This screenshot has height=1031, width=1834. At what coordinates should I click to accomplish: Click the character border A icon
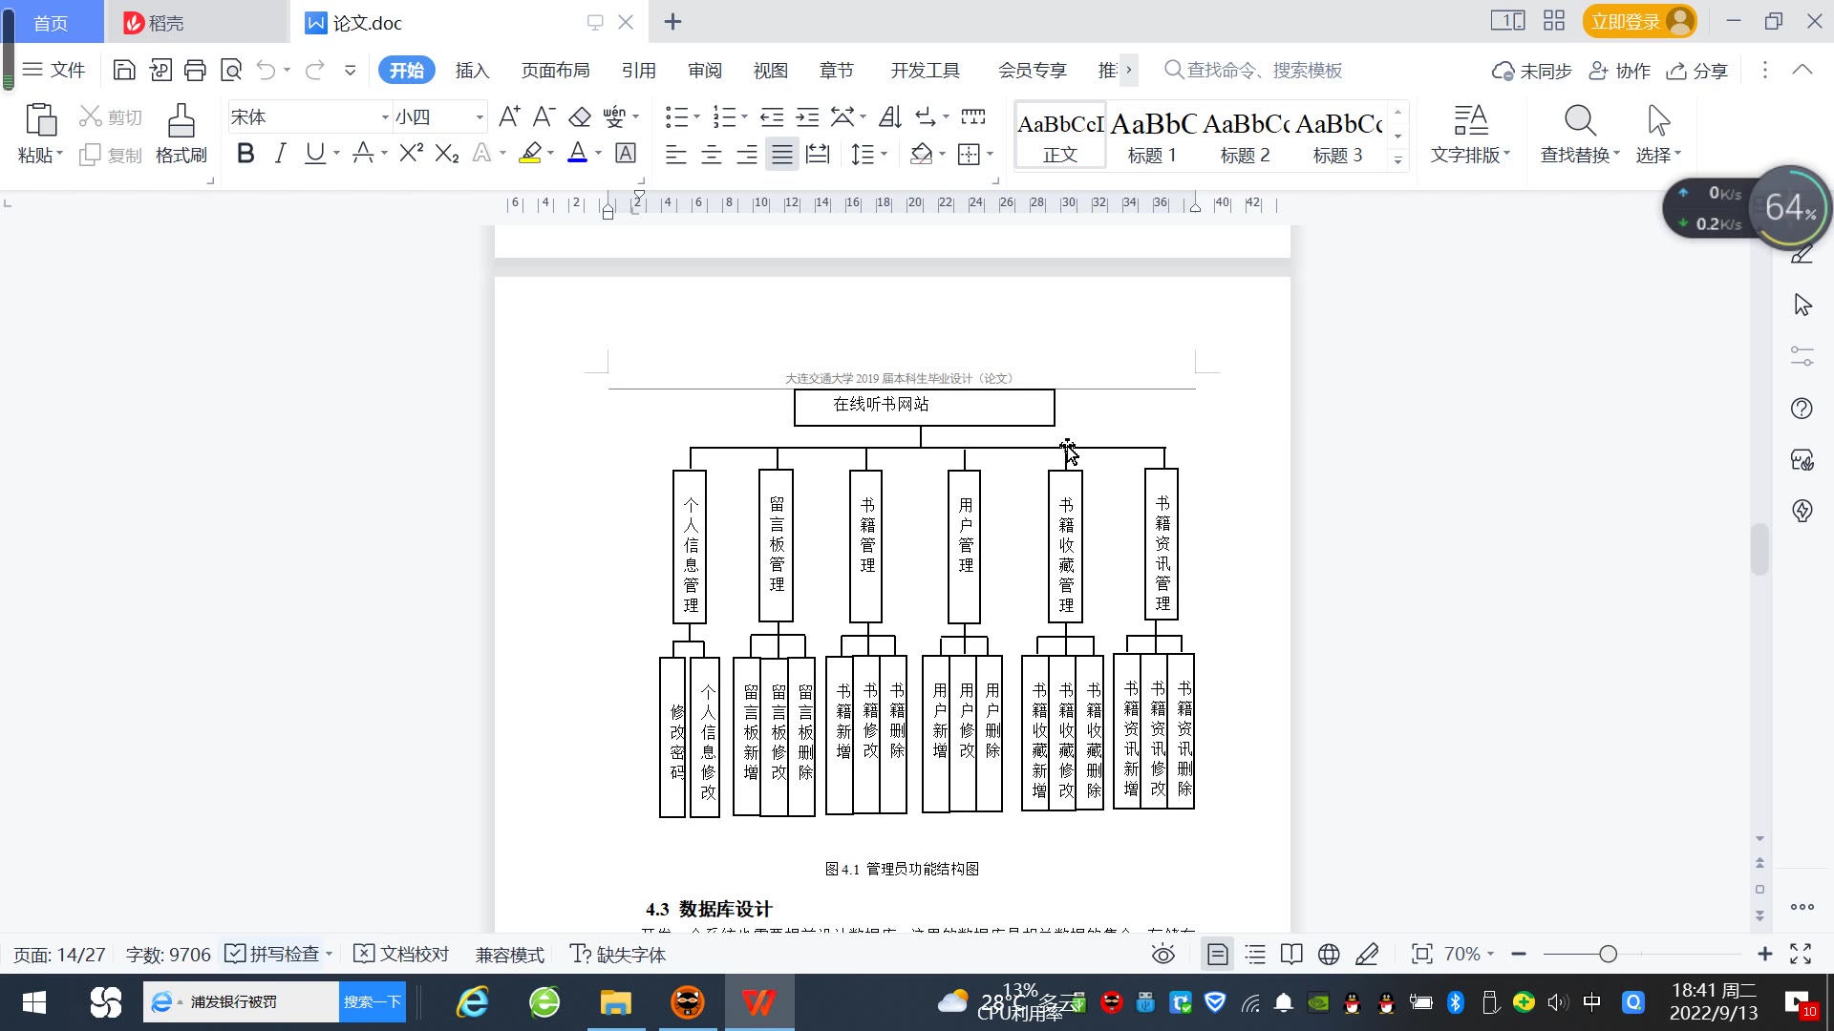point(626,153)
